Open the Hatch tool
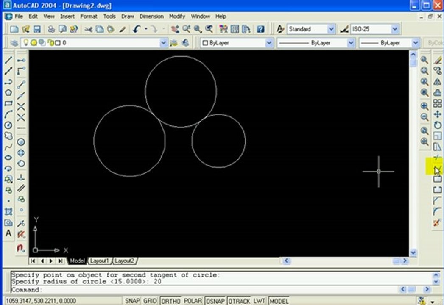The height and width of the screenshot is (305, 444). coord(8,212)
